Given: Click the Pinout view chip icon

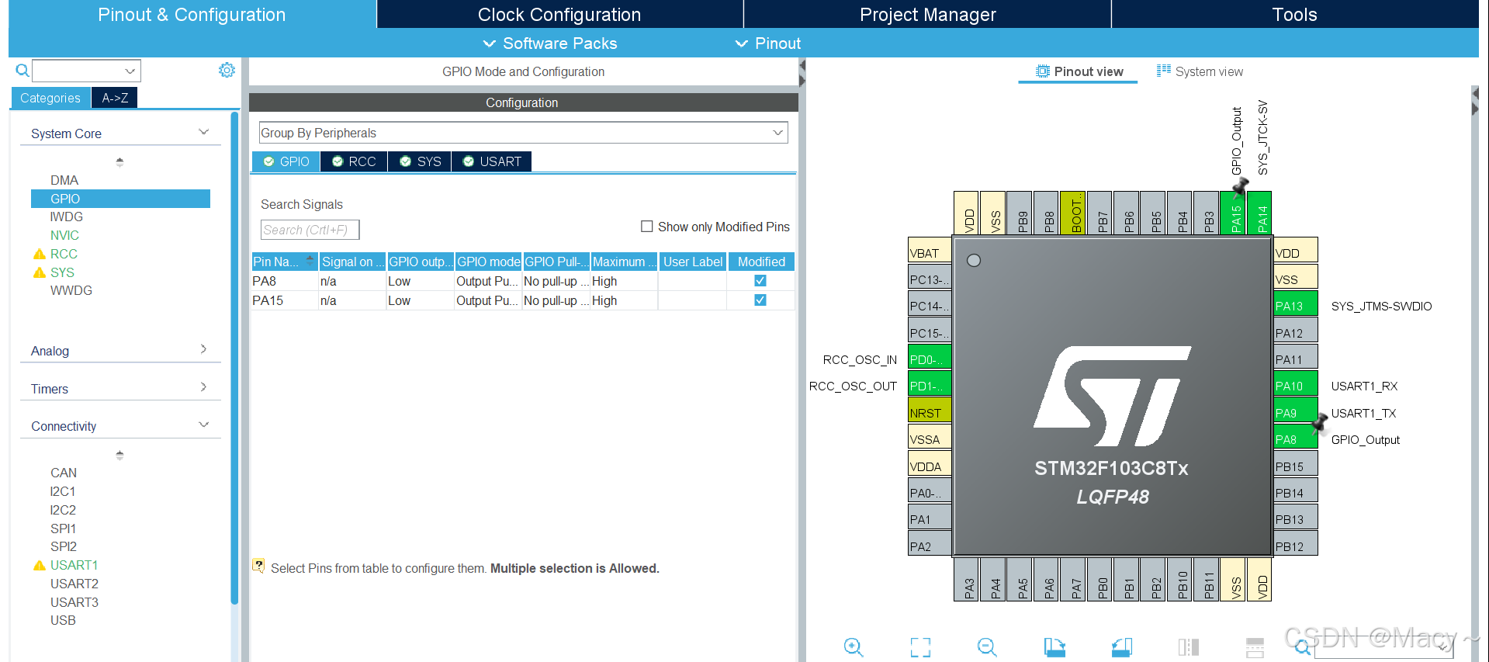Looking at the screenshot, I should point(1043,71).
